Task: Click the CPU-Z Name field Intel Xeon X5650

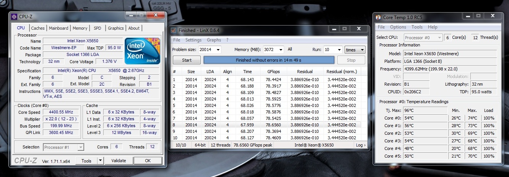Action: (x=82, y=41)
